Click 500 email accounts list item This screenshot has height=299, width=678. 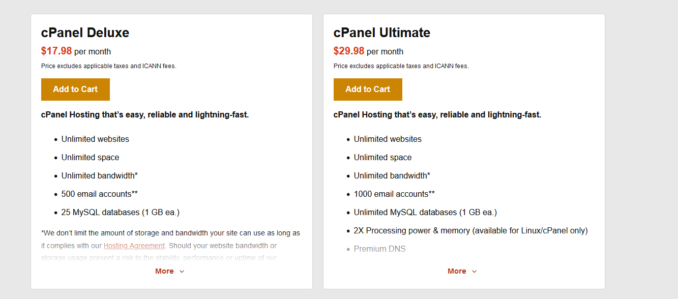(x=100, y=194)
